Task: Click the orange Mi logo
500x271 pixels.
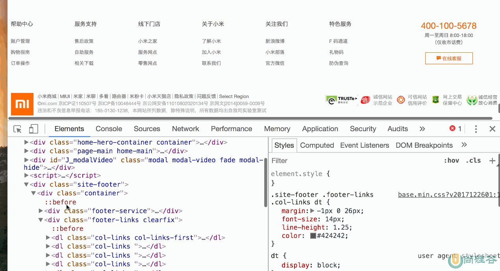Action: pos(22,104)
